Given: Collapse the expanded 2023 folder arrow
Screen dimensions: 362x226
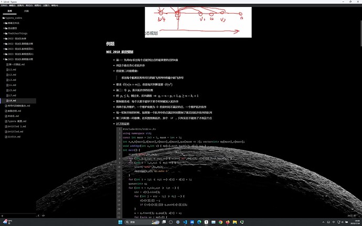Looking at the screenshot, I should pos(4,59).
